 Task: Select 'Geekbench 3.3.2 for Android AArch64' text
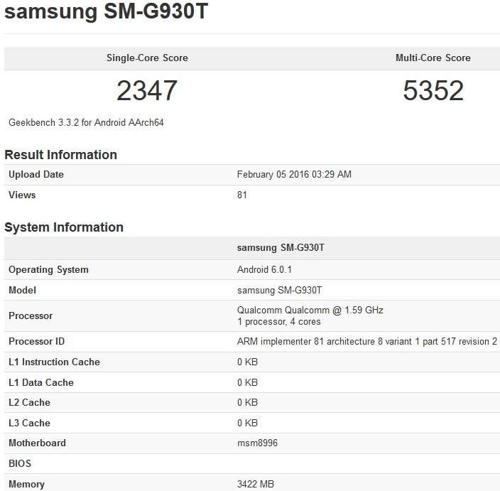[86, 122]
